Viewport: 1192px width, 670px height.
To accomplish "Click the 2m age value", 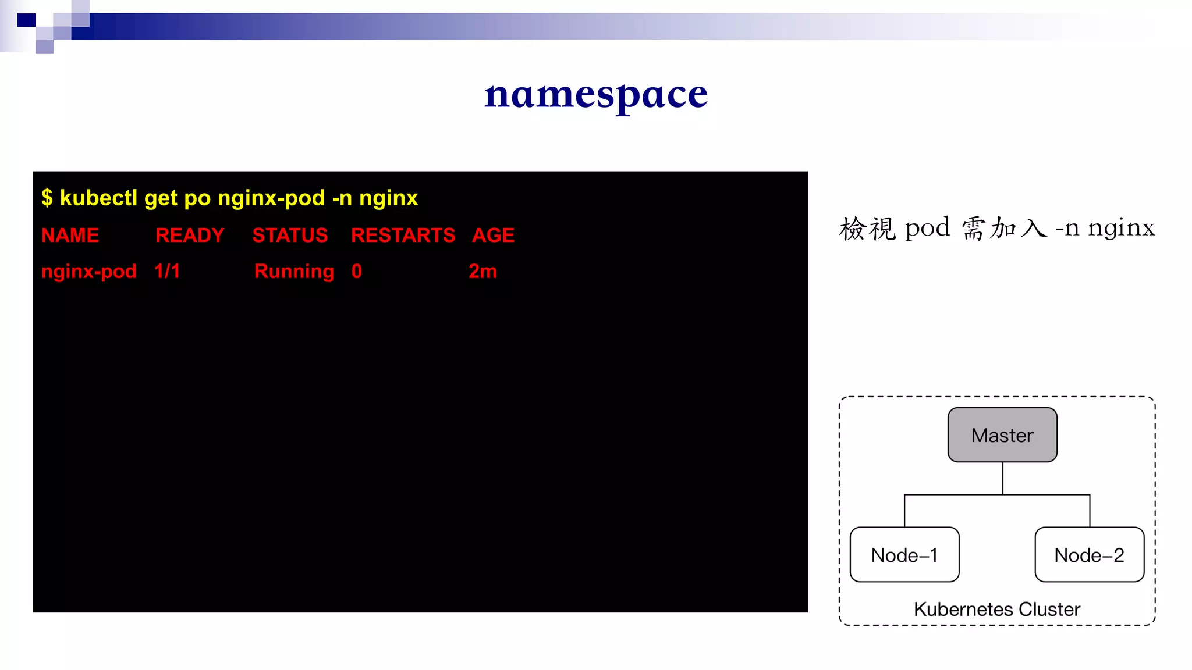I will [483, 271].
